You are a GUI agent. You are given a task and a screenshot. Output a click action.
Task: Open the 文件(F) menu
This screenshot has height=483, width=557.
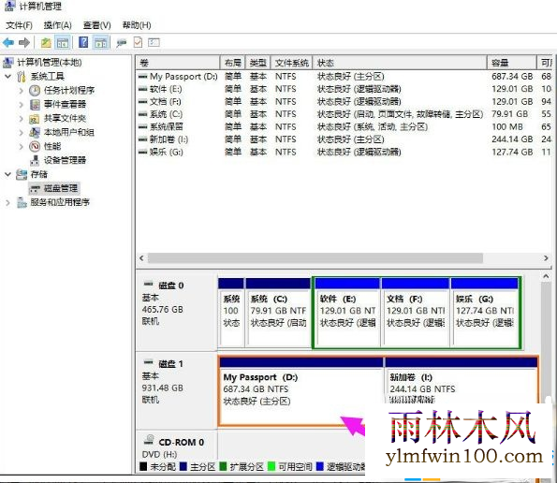19,25
